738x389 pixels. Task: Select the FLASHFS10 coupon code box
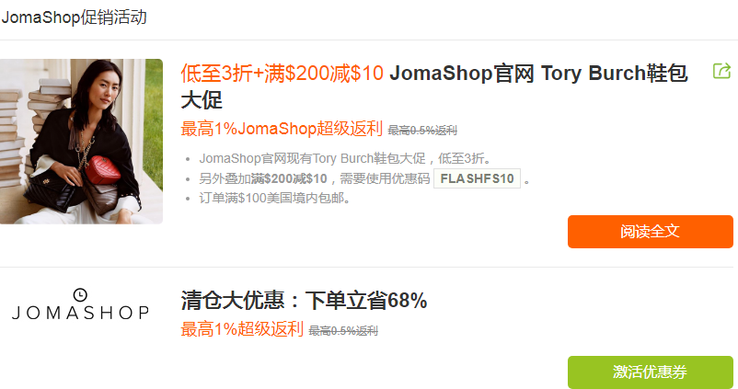(x=477, y=178)
